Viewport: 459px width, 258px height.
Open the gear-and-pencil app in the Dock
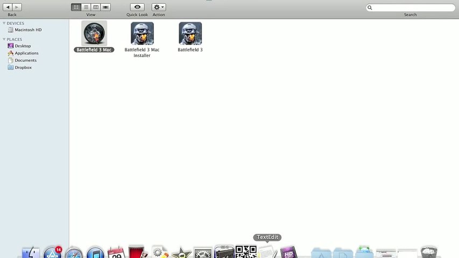point(159,253)
